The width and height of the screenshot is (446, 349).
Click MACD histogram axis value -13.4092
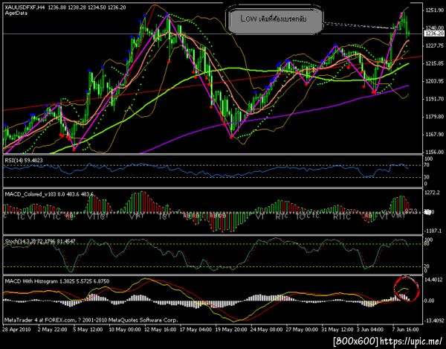point(433,320)
